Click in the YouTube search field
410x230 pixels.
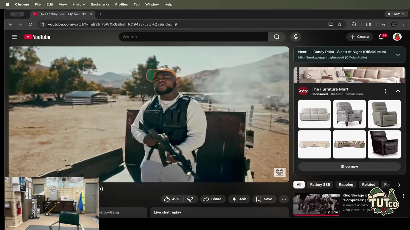193,37
